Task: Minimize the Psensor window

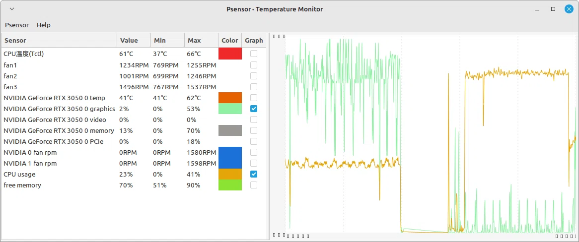Action: [x=537, y=9]
